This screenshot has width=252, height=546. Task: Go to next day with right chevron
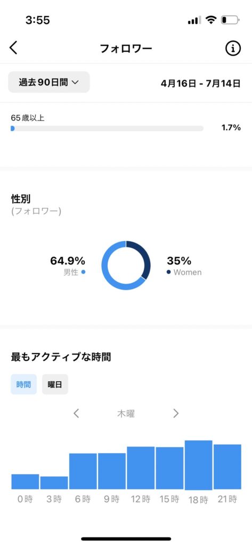pyautogui.click(x=176, y=413)
